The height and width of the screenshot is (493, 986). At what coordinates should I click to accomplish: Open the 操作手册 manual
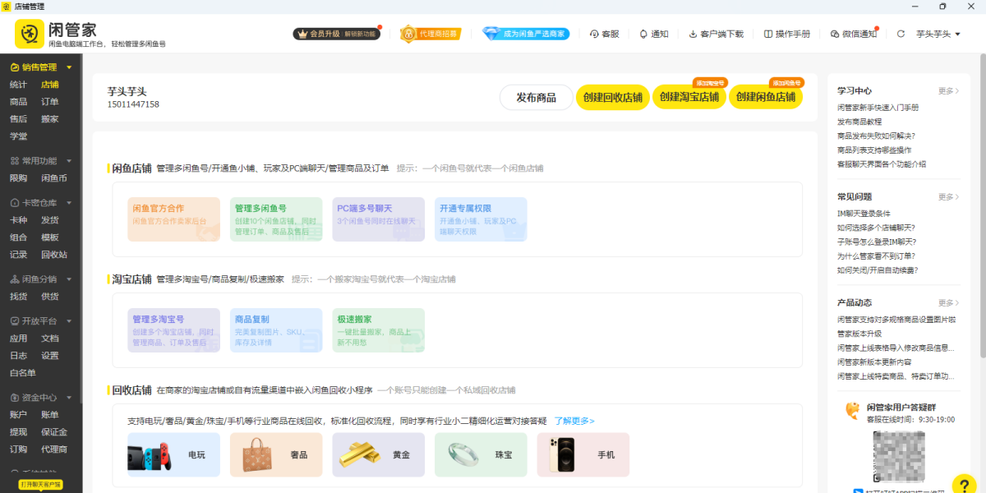click(787, 34)
